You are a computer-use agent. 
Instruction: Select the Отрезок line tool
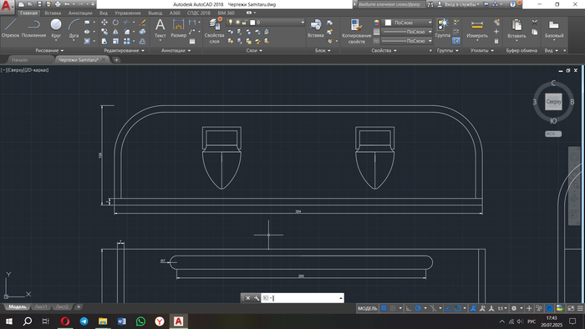(10, 28)
